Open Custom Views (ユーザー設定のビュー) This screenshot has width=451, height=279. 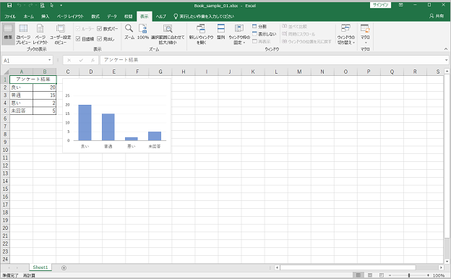coord(61,34)
